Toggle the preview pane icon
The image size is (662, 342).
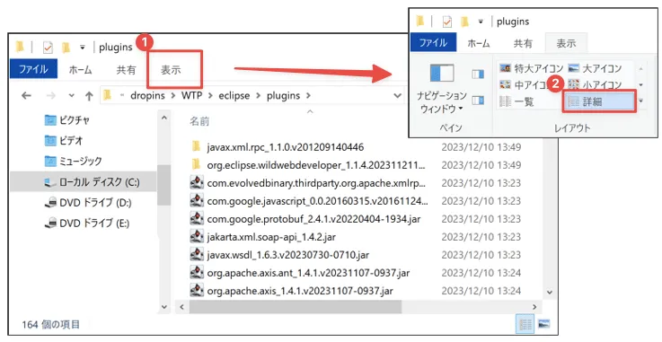tap(478, 75)
